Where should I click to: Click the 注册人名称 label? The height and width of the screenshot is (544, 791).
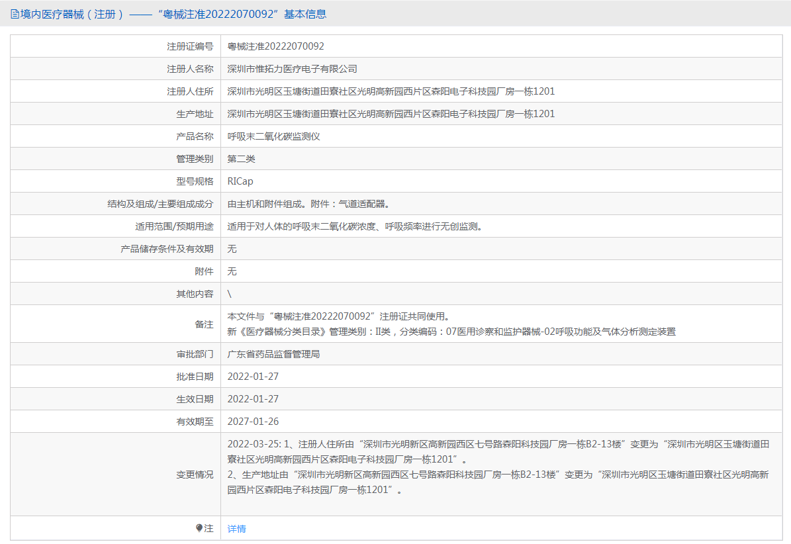pos(190,69)
